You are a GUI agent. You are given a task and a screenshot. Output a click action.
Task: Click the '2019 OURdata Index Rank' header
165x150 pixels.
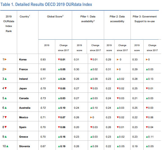click(x=9, y=24)
